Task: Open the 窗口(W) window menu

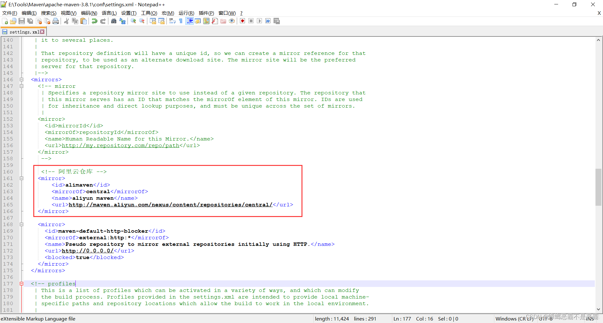Action: [x=227, y=13]
